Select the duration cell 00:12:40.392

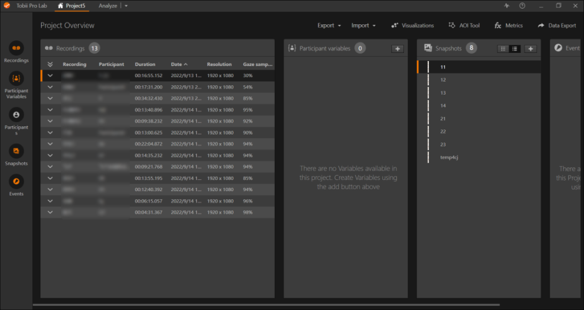point(148,189)
